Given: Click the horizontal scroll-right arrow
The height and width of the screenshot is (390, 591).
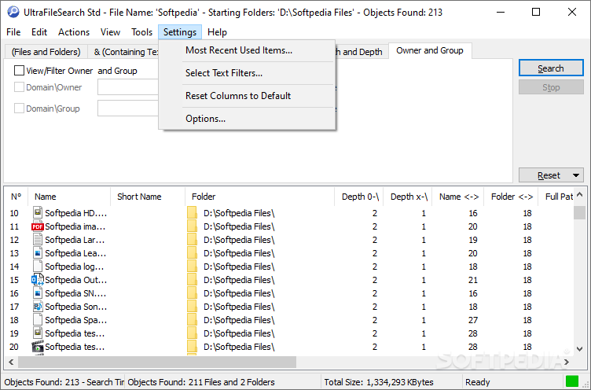Looking at the screenshot, I should pos(567,362).
